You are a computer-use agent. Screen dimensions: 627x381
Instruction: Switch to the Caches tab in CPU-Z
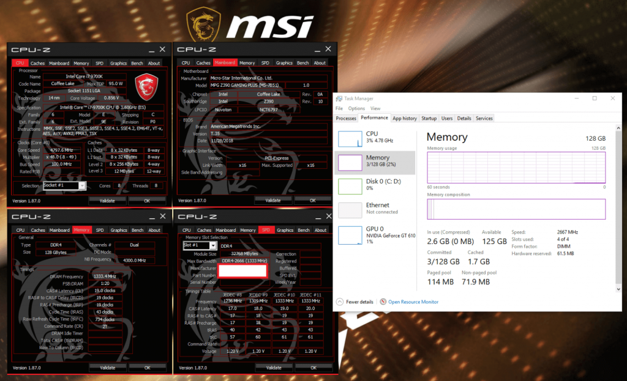click(39, 62)
